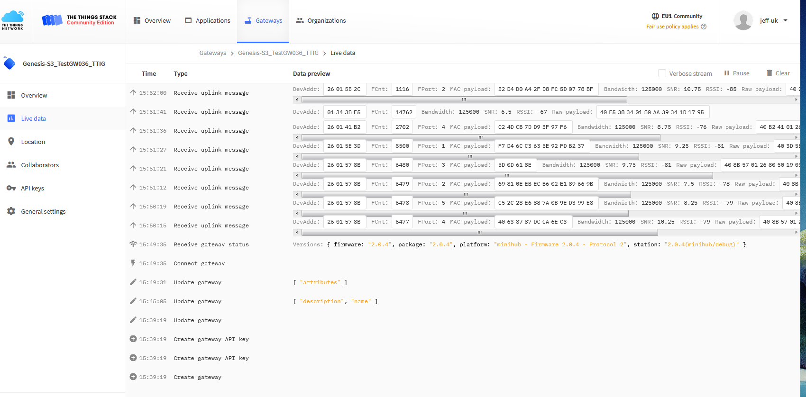The image size is (806, 397).
Task: Select Overview in the left sidebar
Action: click(x=34, y=95)
